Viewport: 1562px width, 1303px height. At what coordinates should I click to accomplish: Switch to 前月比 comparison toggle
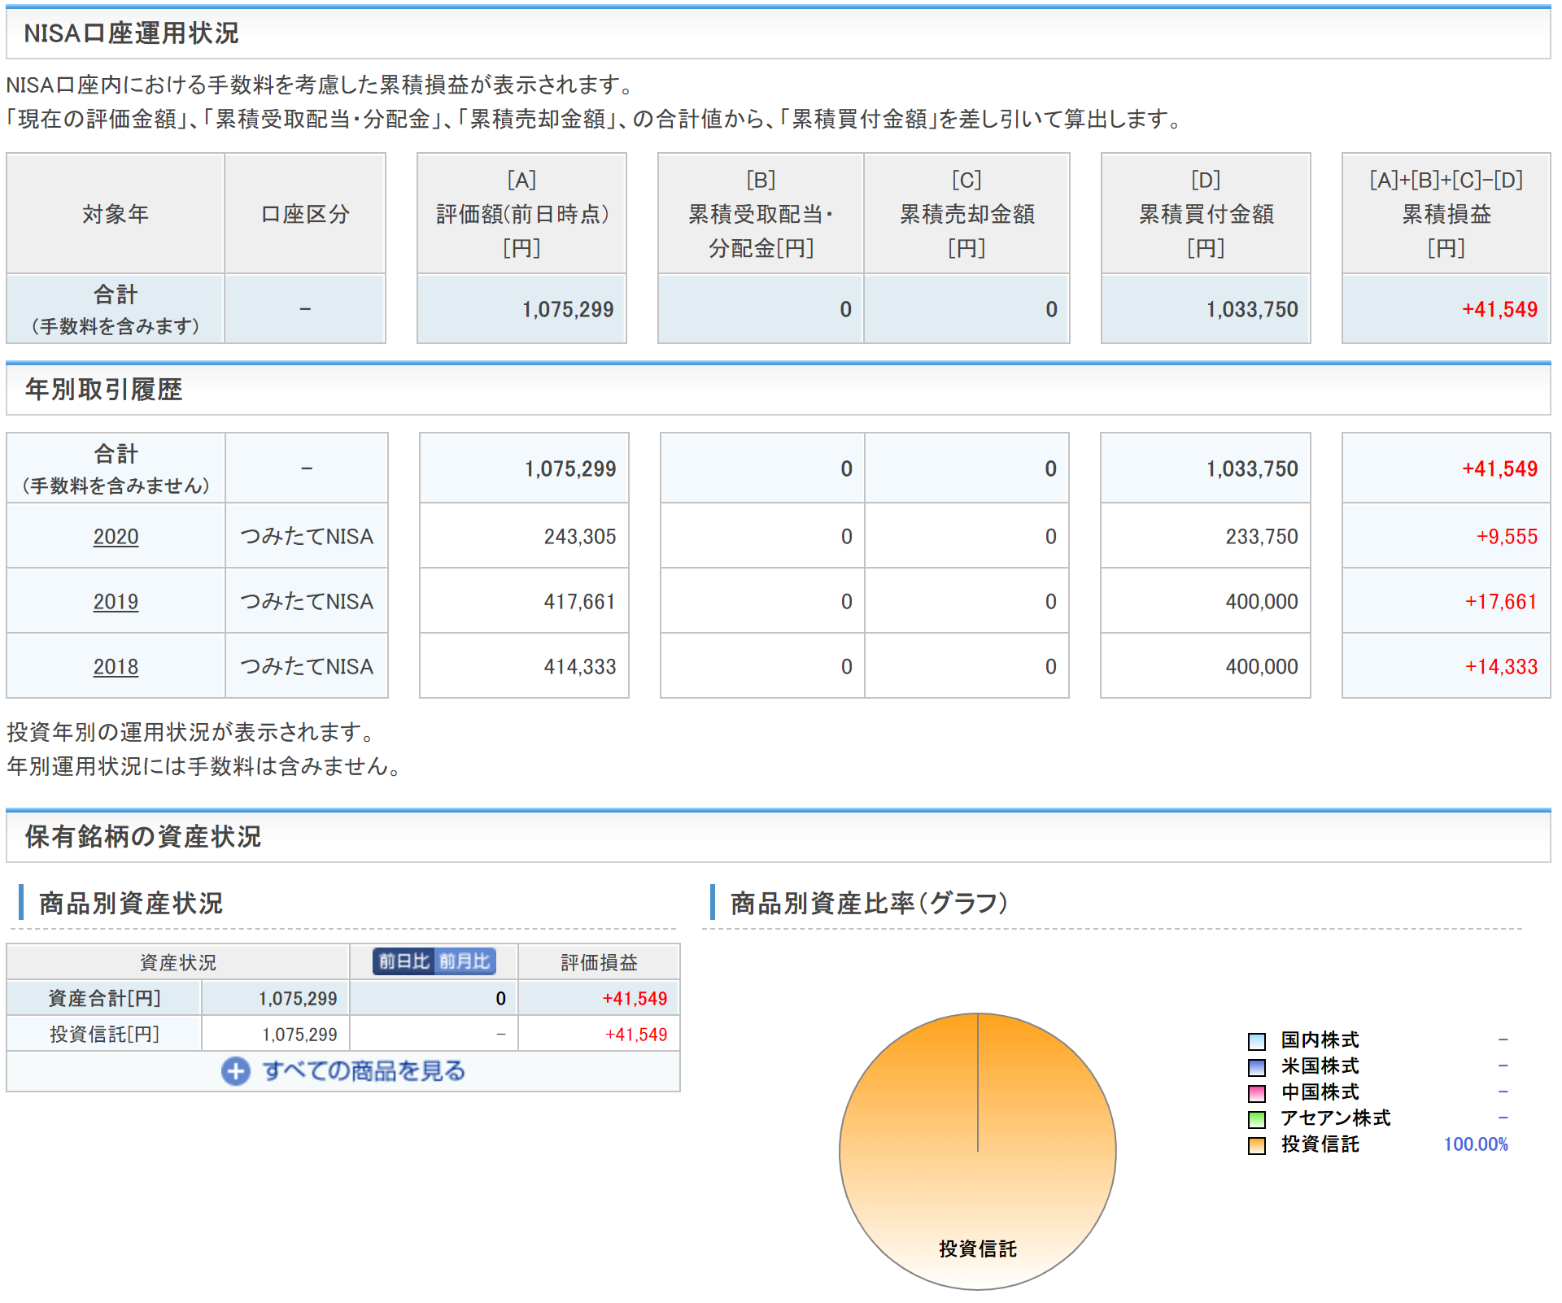465,961
